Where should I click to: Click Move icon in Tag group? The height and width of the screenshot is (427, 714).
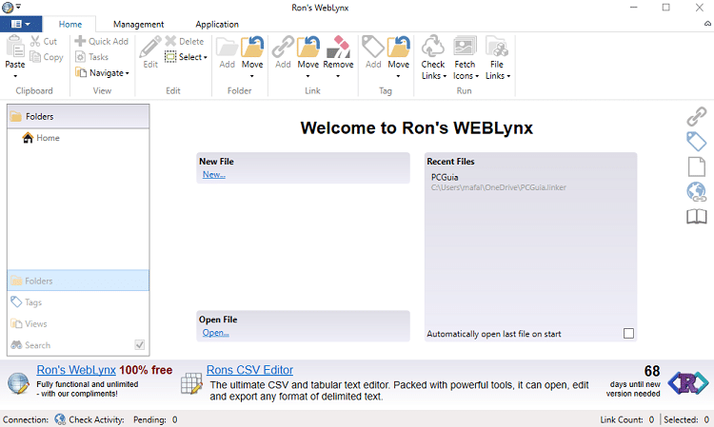coord(399,47)
